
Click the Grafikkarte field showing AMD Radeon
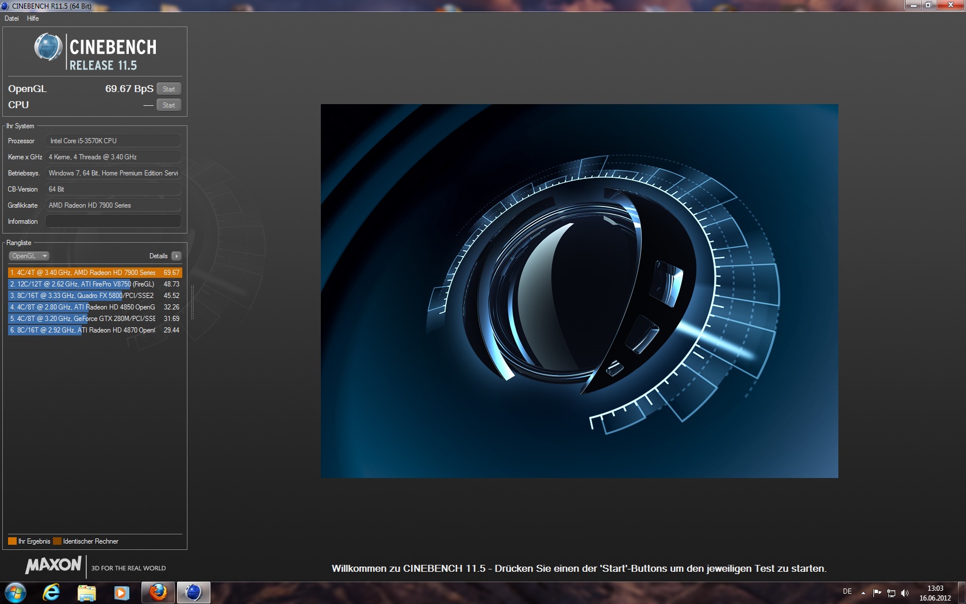click(x=113, y=205)
